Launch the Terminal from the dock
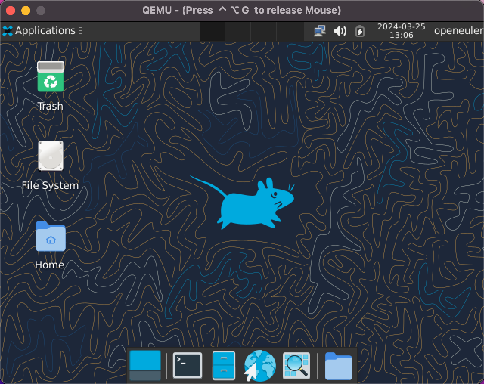This screenshot has width=484, height=384. 188,365
